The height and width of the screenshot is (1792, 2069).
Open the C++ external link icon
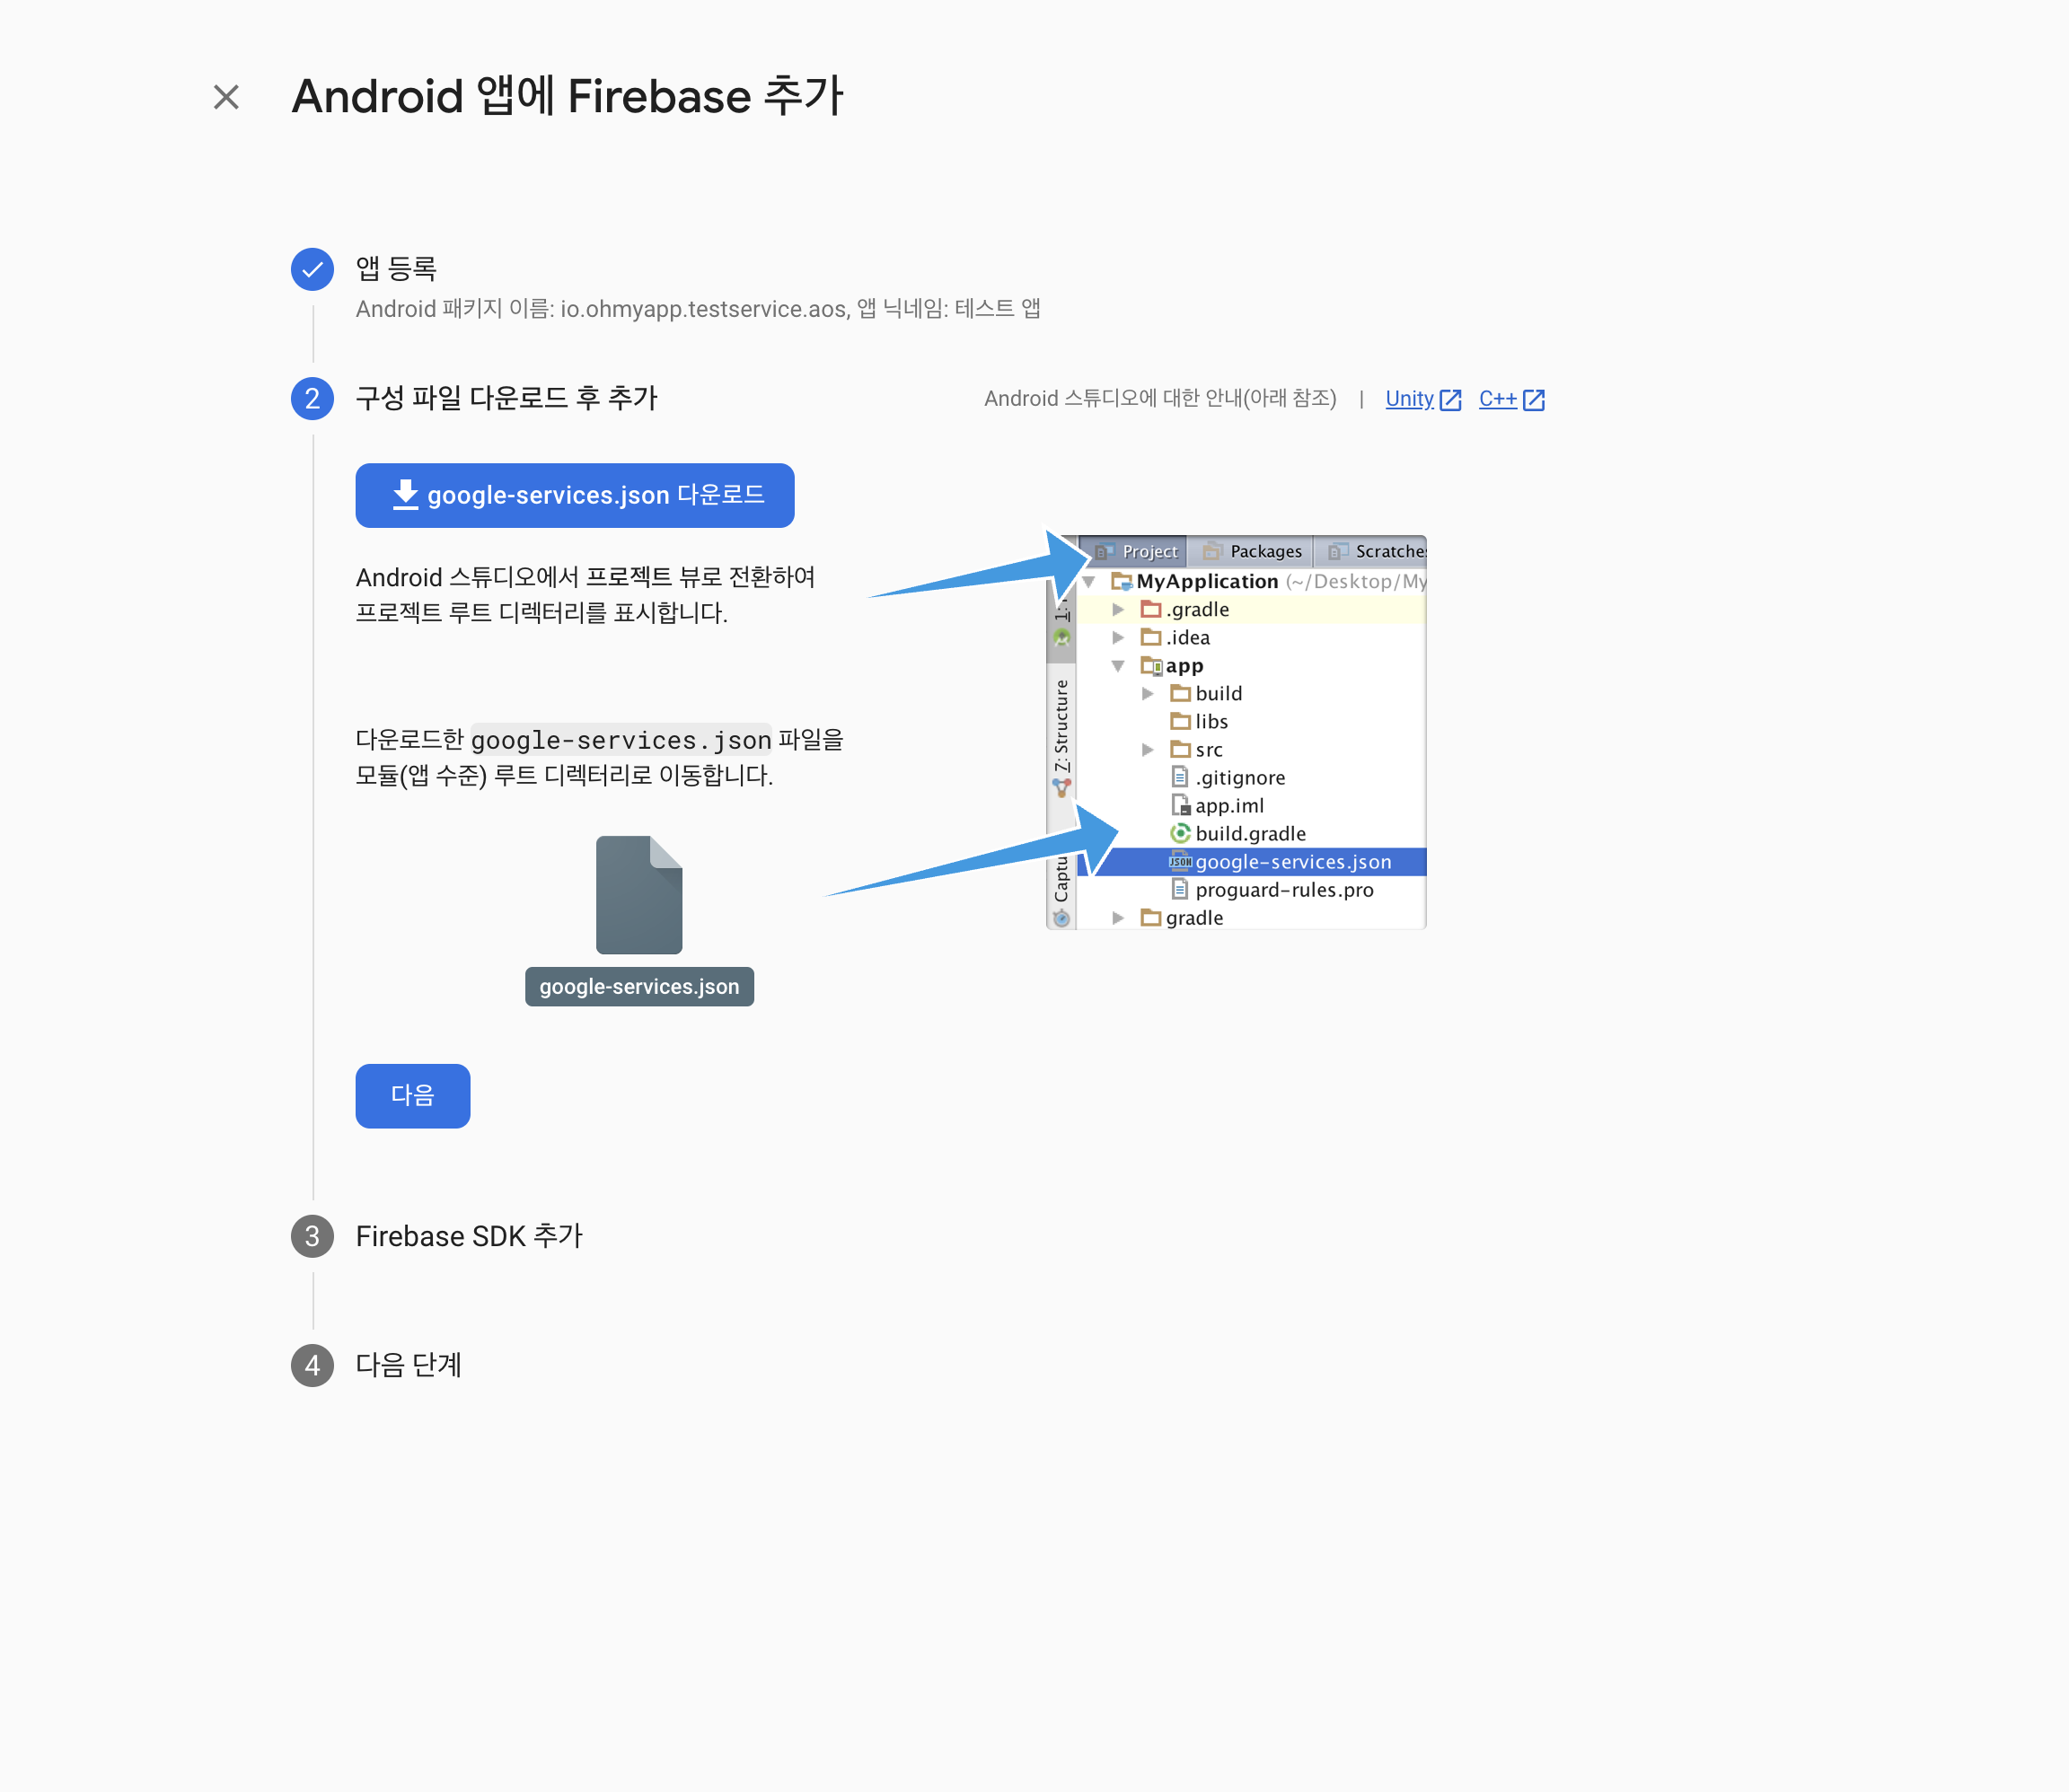click(1534, 400)
